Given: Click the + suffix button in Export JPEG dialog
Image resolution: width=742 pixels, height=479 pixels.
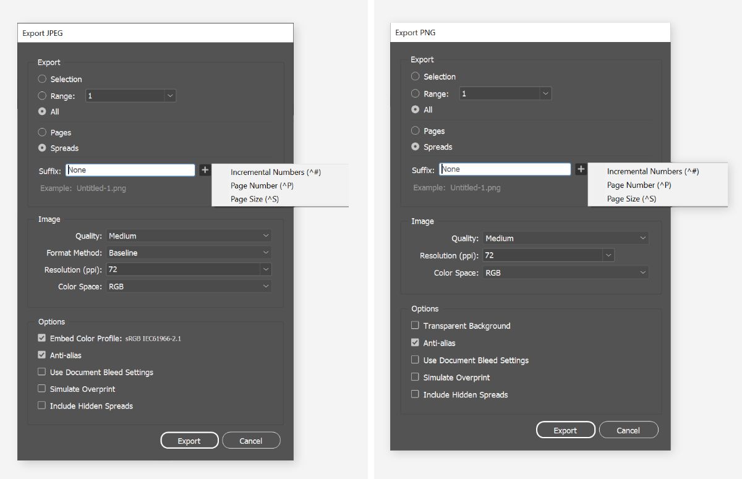Looking at the screenshot, I should (205, 169).
